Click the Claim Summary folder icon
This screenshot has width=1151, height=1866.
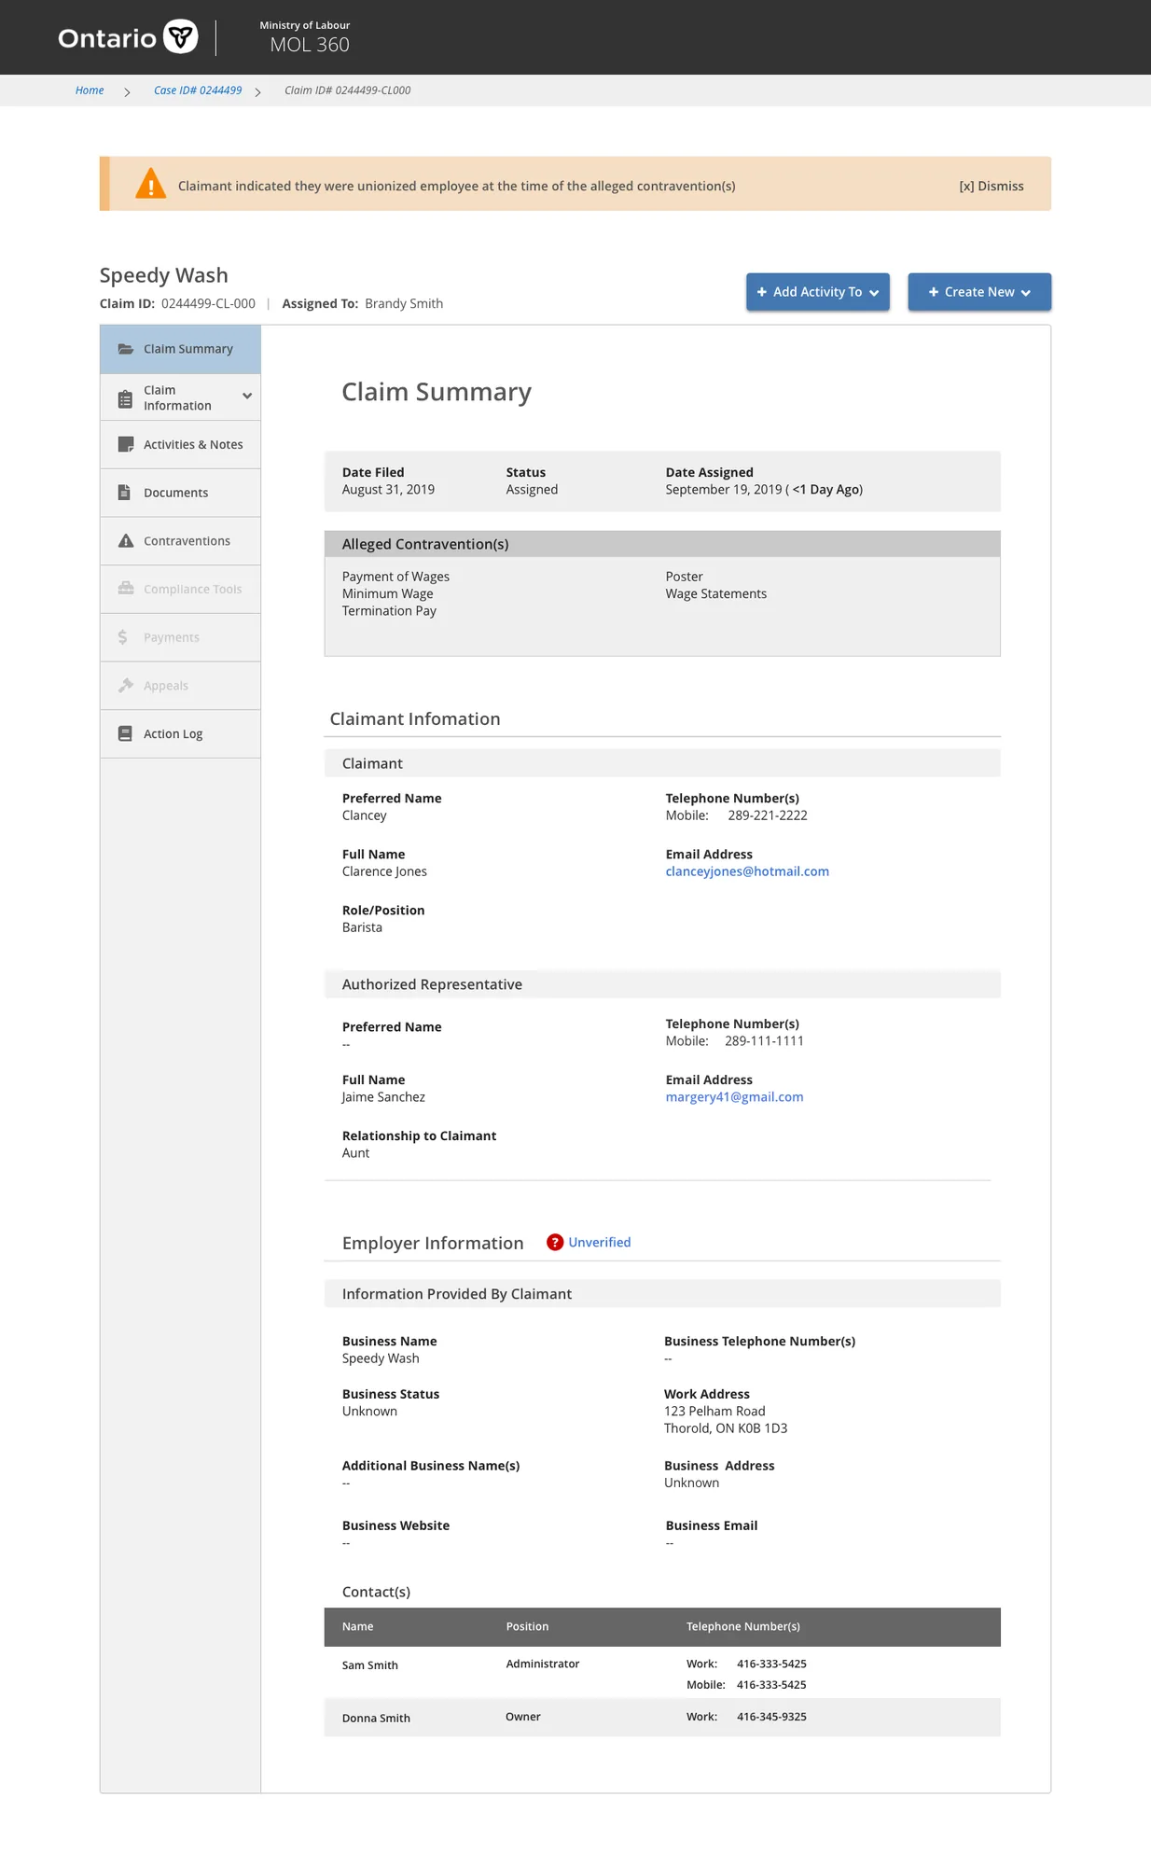(126, 349)
